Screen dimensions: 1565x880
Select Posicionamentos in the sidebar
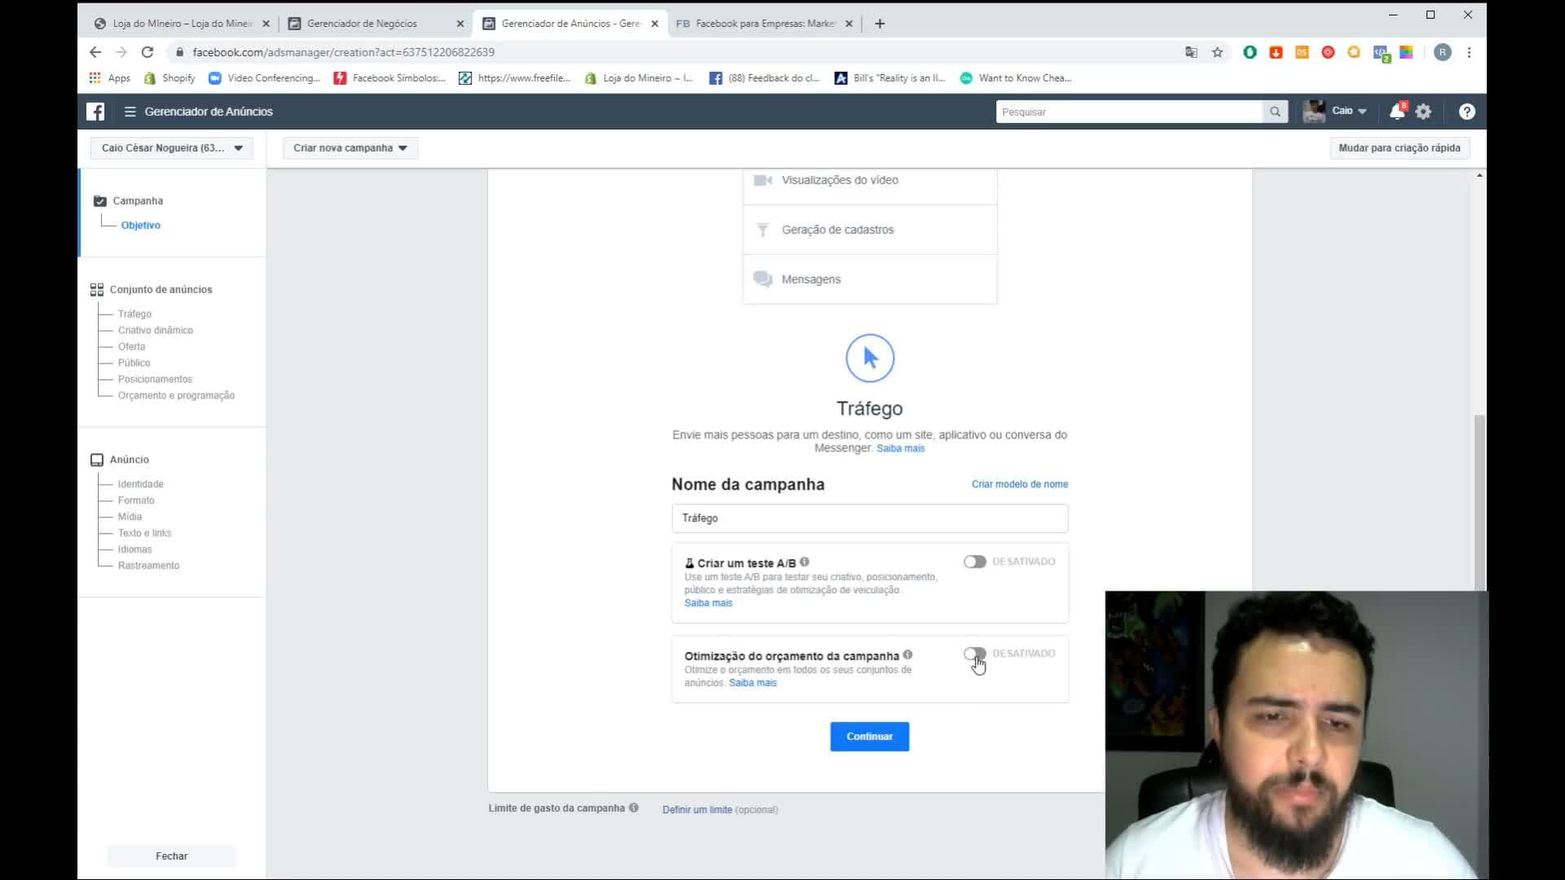(155, 379)
